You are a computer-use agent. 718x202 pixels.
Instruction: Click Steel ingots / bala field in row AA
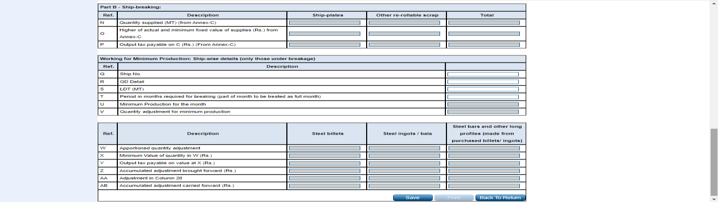(x=404, y=178)
